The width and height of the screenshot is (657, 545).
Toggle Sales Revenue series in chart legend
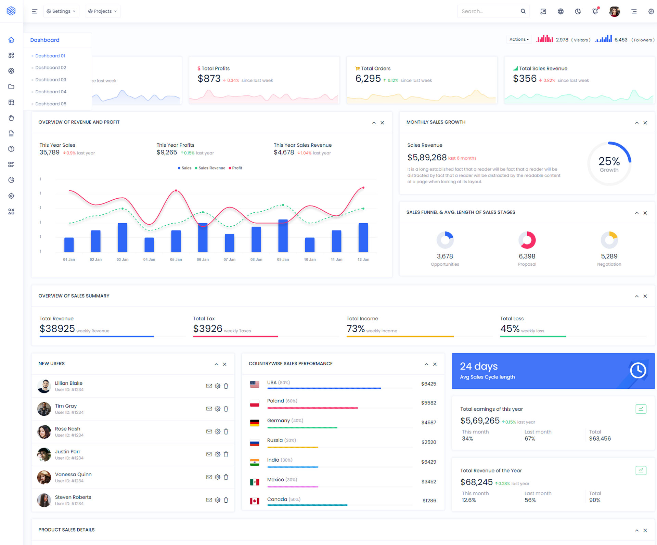[x=210, y=168]
